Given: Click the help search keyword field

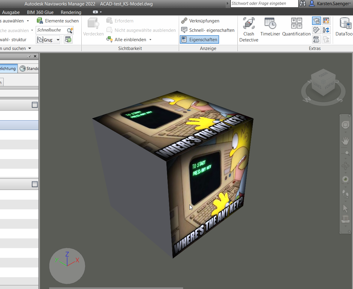Looking at the screenshot, I should (264, 4).
